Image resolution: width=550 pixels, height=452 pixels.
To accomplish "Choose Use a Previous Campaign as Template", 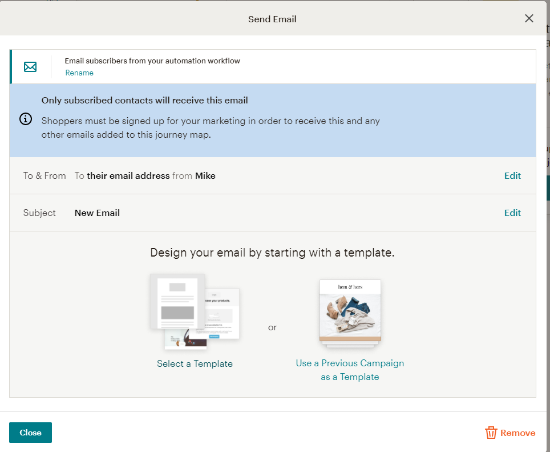I will 350,370.
